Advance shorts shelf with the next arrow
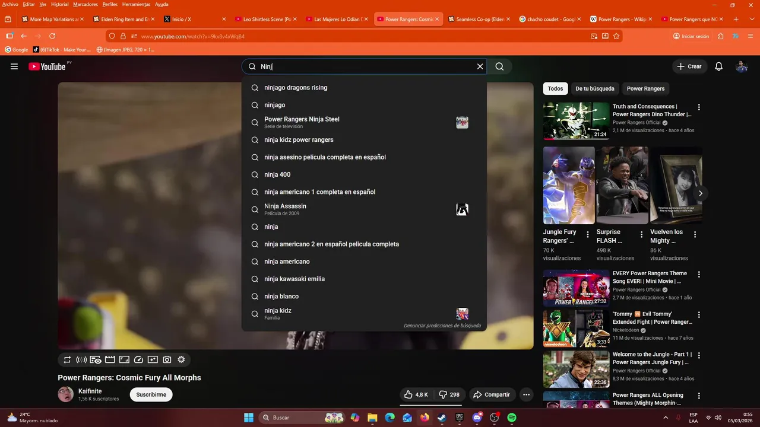The height and width of the screenshot is (427, 760). [x=701, y=193]
